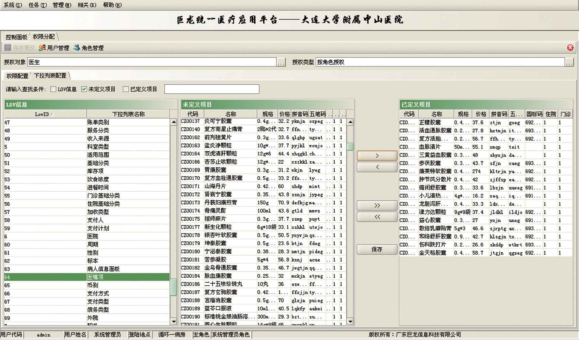This screenshot has height=340, width=579.
Task: Toggle the LOV信息 search checkbox
Action: click(53, 89)
